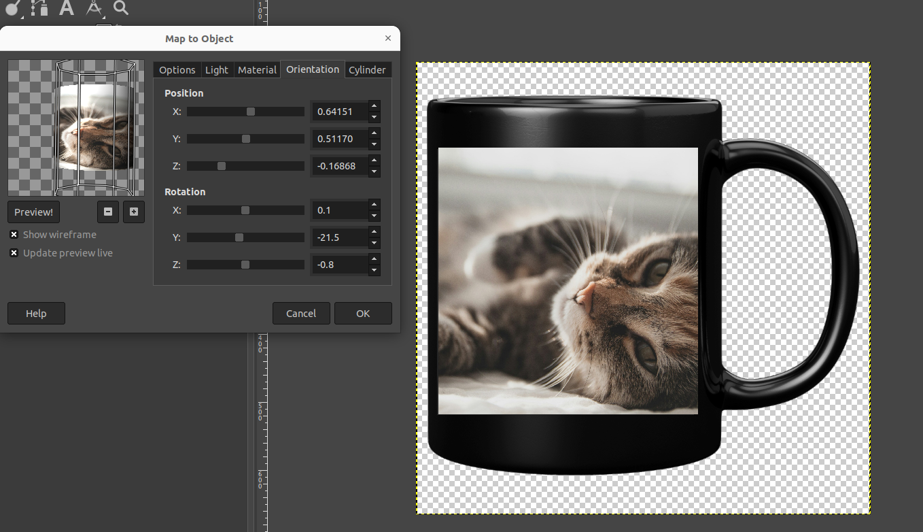Select the Zoom magnifier tool
This screenshot has height=532, width=923.
pos(120,8)
